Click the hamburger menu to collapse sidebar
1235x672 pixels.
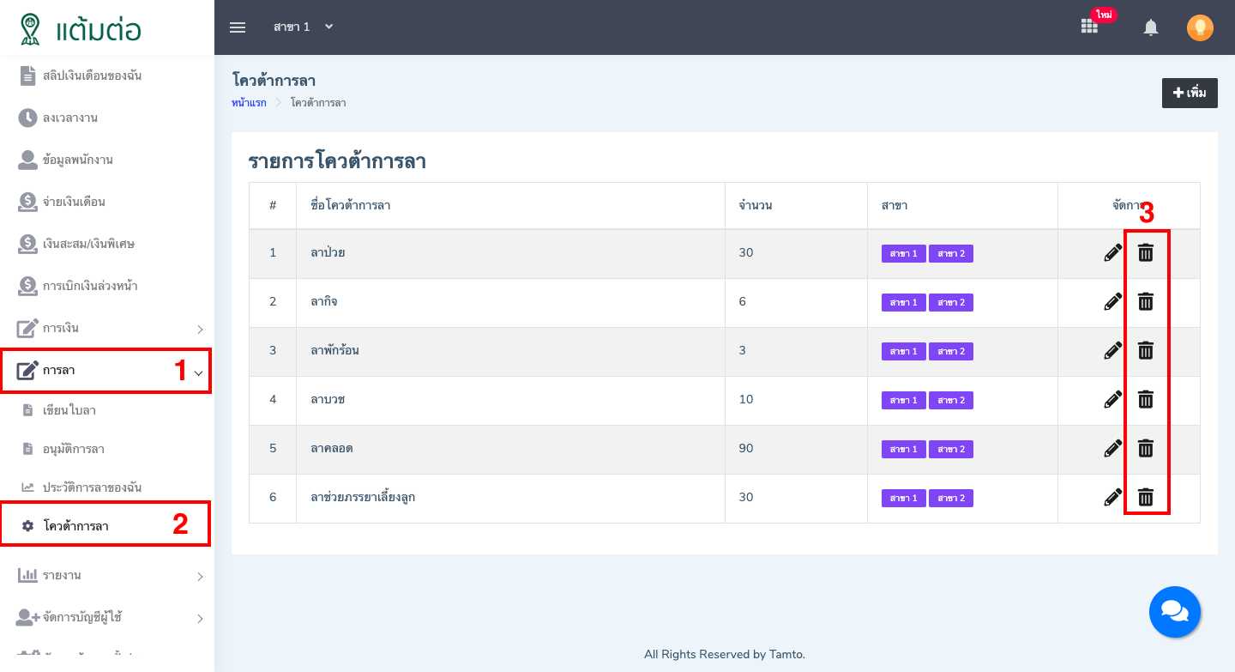coord(238,27)
